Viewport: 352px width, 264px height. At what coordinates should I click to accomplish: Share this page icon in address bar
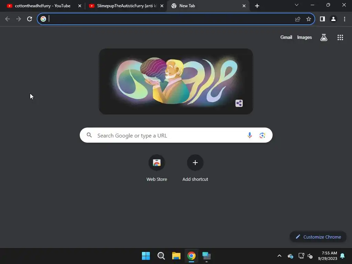coord(298,19)
